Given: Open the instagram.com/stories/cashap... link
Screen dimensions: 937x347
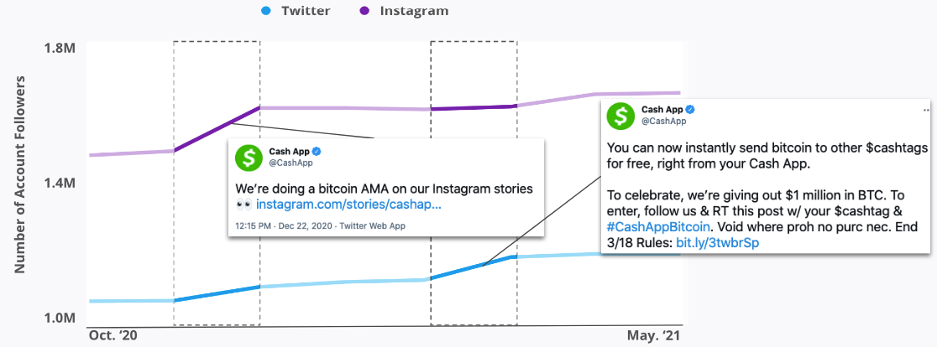Looking at the screenshot, I should tap(348, 205).
